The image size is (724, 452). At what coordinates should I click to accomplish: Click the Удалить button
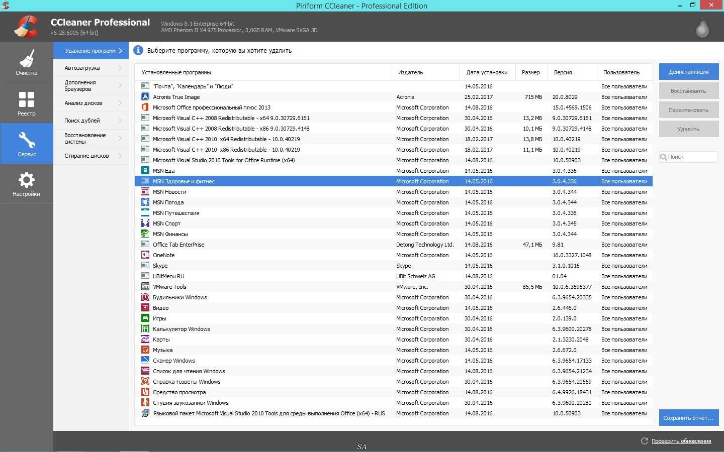click(x=689, y=129)
